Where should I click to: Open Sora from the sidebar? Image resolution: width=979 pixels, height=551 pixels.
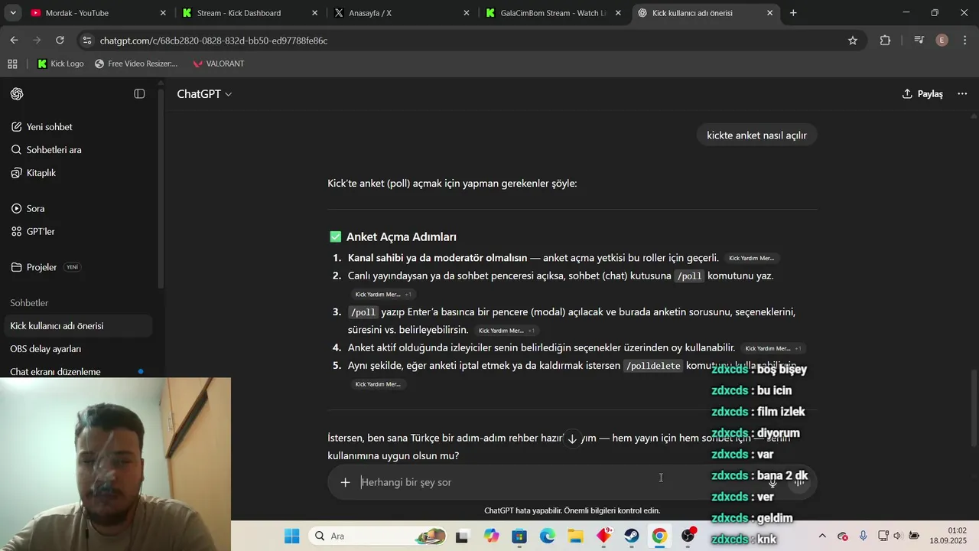(35, 208)
